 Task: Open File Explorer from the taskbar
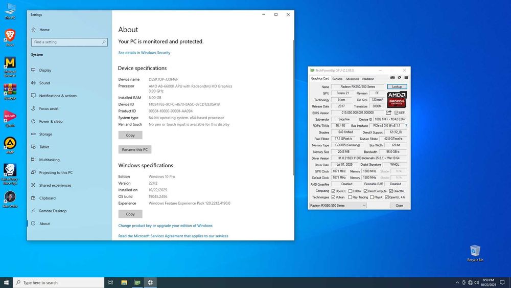click(124, 282)
